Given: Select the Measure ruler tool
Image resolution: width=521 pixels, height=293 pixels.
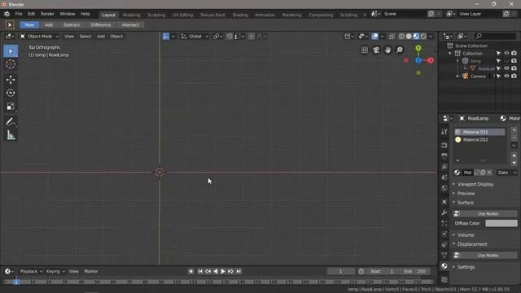Looking at the screenshot, I should [11, 136].
